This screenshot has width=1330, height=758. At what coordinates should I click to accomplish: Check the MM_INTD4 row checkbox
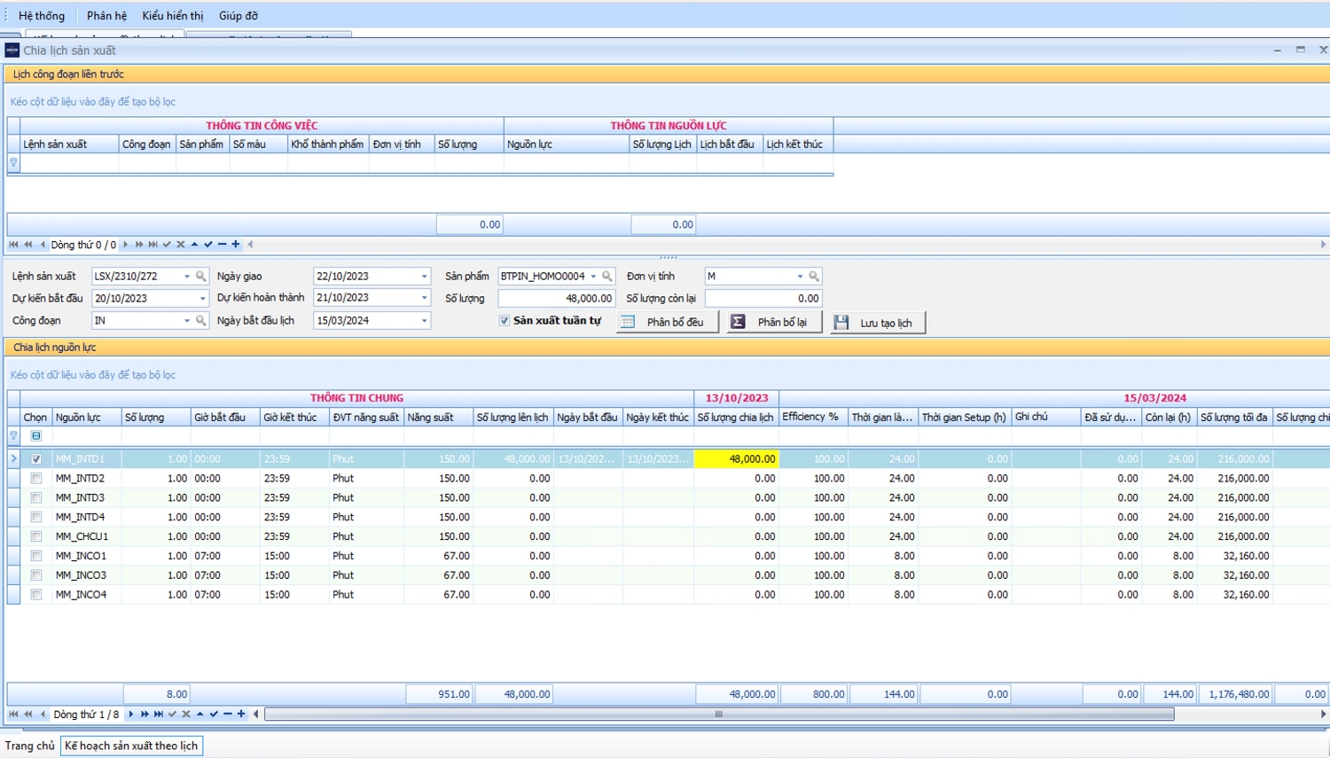click(x=36, y=518)
